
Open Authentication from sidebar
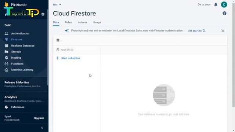click(x=20, y=33)
